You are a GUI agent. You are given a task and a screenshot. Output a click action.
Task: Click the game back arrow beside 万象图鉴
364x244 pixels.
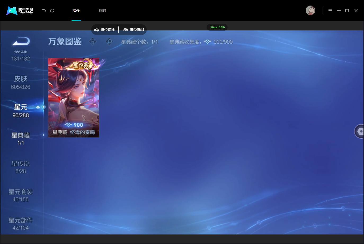[21, 41]
